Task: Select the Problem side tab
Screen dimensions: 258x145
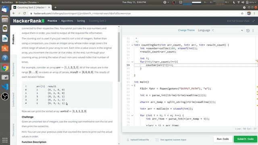Action: click(x=13, y=39)
